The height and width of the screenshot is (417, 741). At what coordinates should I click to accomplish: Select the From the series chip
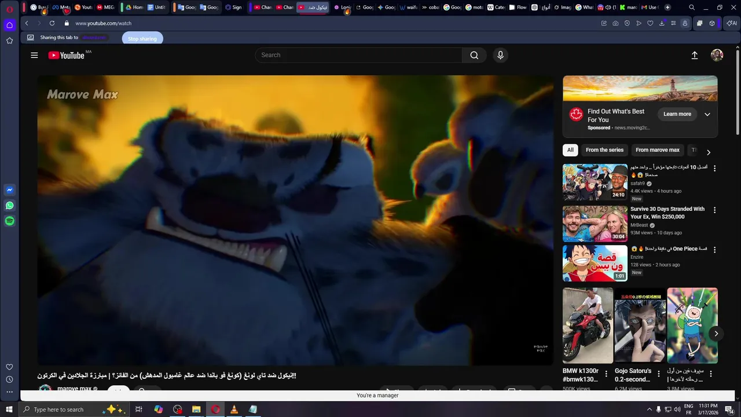click(604, 150)
